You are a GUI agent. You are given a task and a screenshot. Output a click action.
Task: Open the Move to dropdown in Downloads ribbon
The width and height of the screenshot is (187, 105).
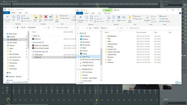[x=35, y=19]
